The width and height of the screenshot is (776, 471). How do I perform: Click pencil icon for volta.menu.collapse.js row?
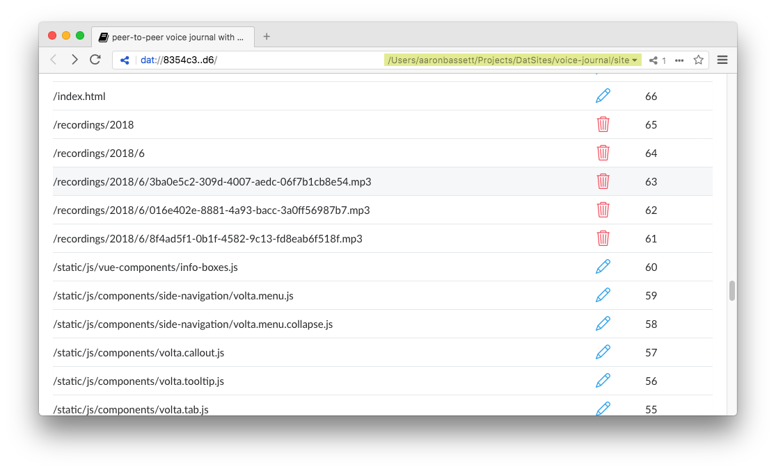pyautogui.click(x=603, y=324)
